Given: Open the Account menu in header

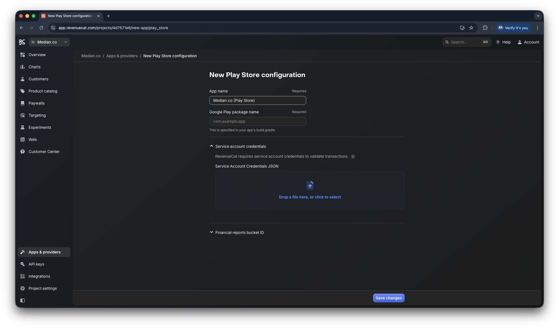Looking at the screenshot, I should pyautogui.click(x=528, y=42).
